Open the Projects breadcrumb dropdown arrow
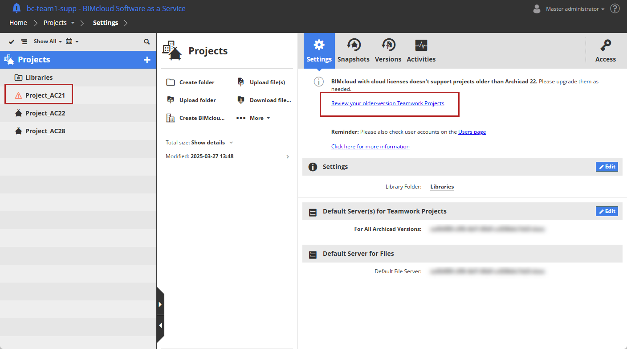This screenshot has width=627, height=349. tap(73, 23)
